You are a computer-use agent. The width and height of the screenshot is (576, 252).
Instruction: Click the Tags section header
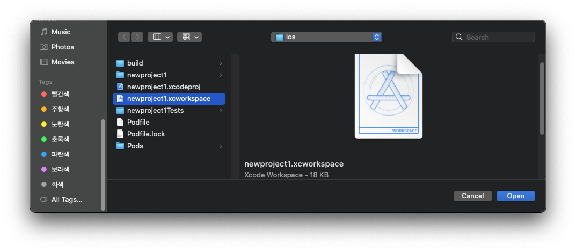click(x=46, y=82)
